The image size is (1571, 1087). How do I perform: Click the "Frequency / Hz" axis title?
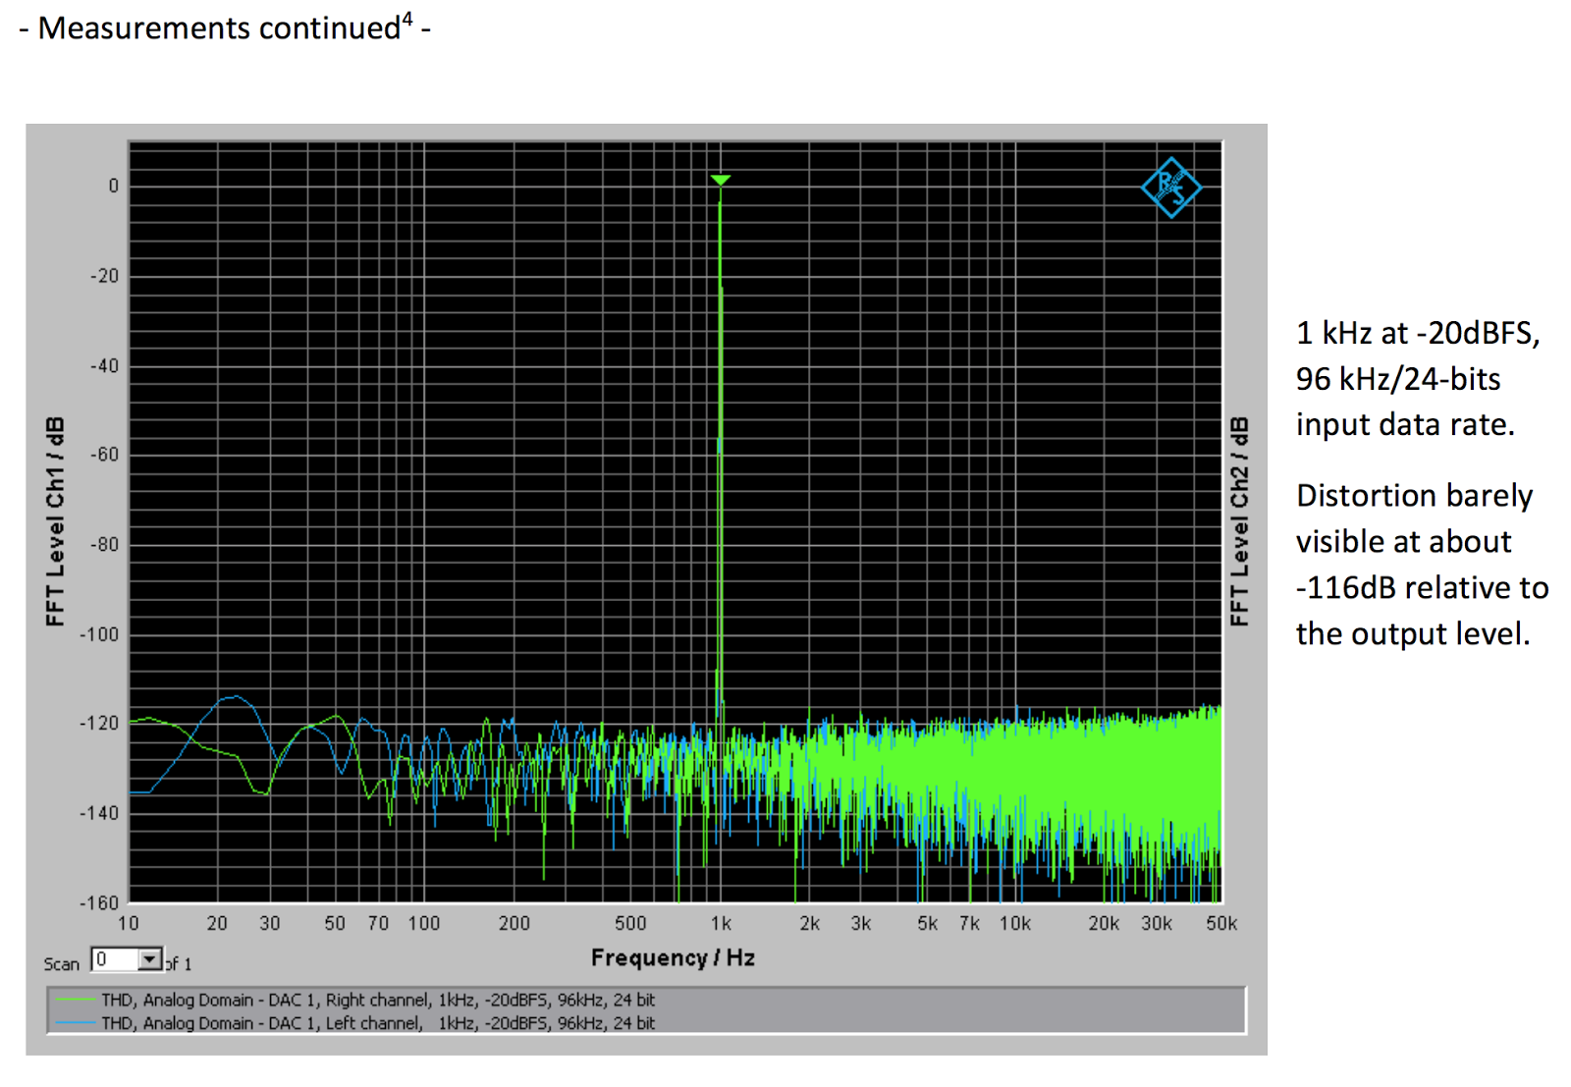pyautogui.click(x=673, y=957)
